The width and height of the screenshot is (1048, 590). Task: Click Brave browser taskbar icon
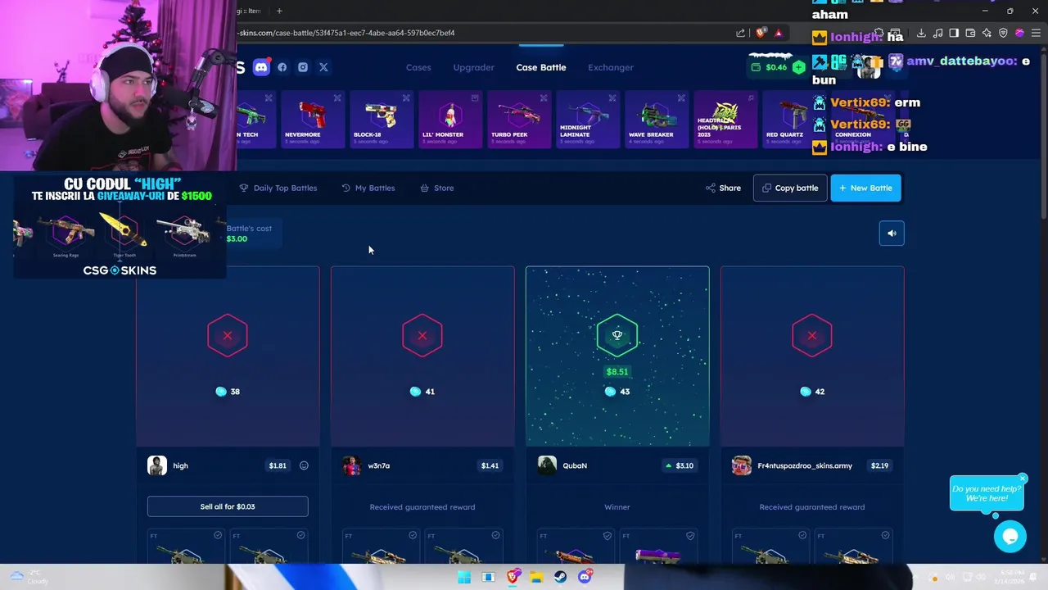click(x=513, y=577)
